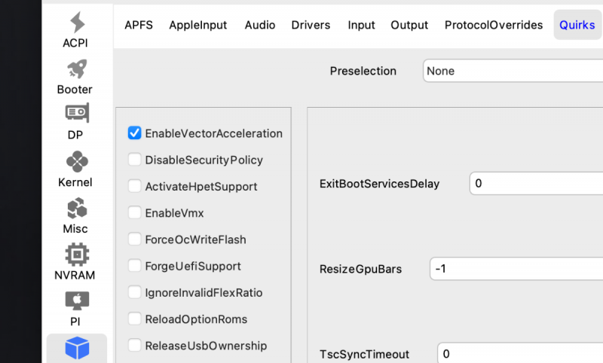
Task: Click the TscSyncTimeout input field
Action: pos(520,354)
